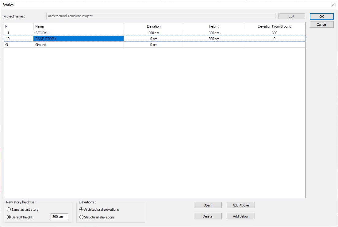Click the Edit button beside project name
This screenshot has height=227, width=338.
[x=292, y=16]
